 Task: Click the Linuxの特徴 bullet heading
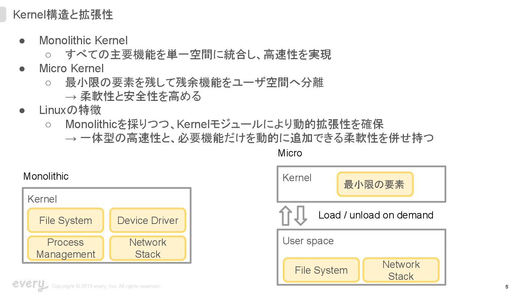(x=70, y=110)
